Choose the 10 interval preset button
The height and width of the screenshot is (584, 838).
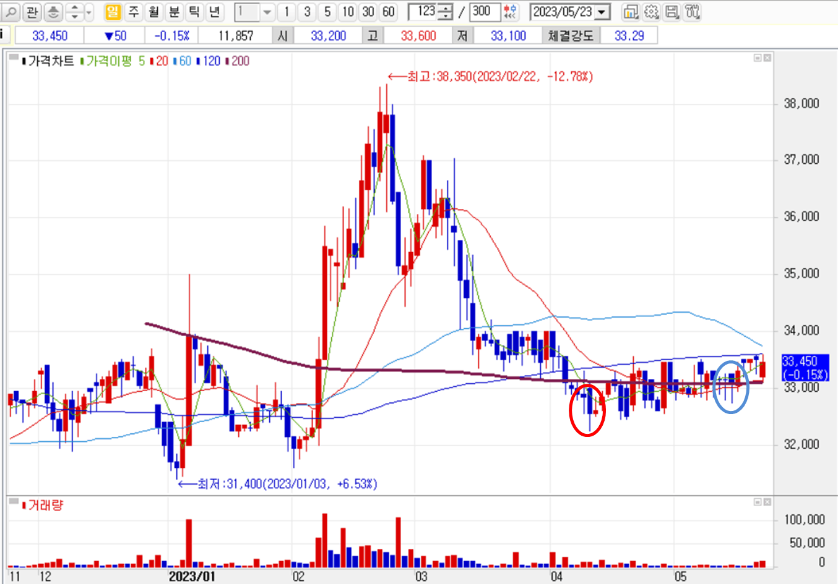pyautogui.click(x=348, y=12)
